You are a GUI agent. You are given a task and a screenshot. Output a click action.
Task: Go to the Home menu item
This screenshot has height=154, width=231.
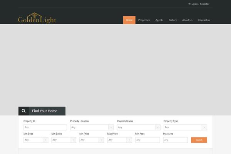pyautogui.click(x=129, y=20)
